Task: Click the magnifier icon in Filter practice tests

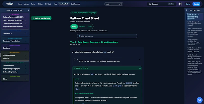Action: pos(79,36)
